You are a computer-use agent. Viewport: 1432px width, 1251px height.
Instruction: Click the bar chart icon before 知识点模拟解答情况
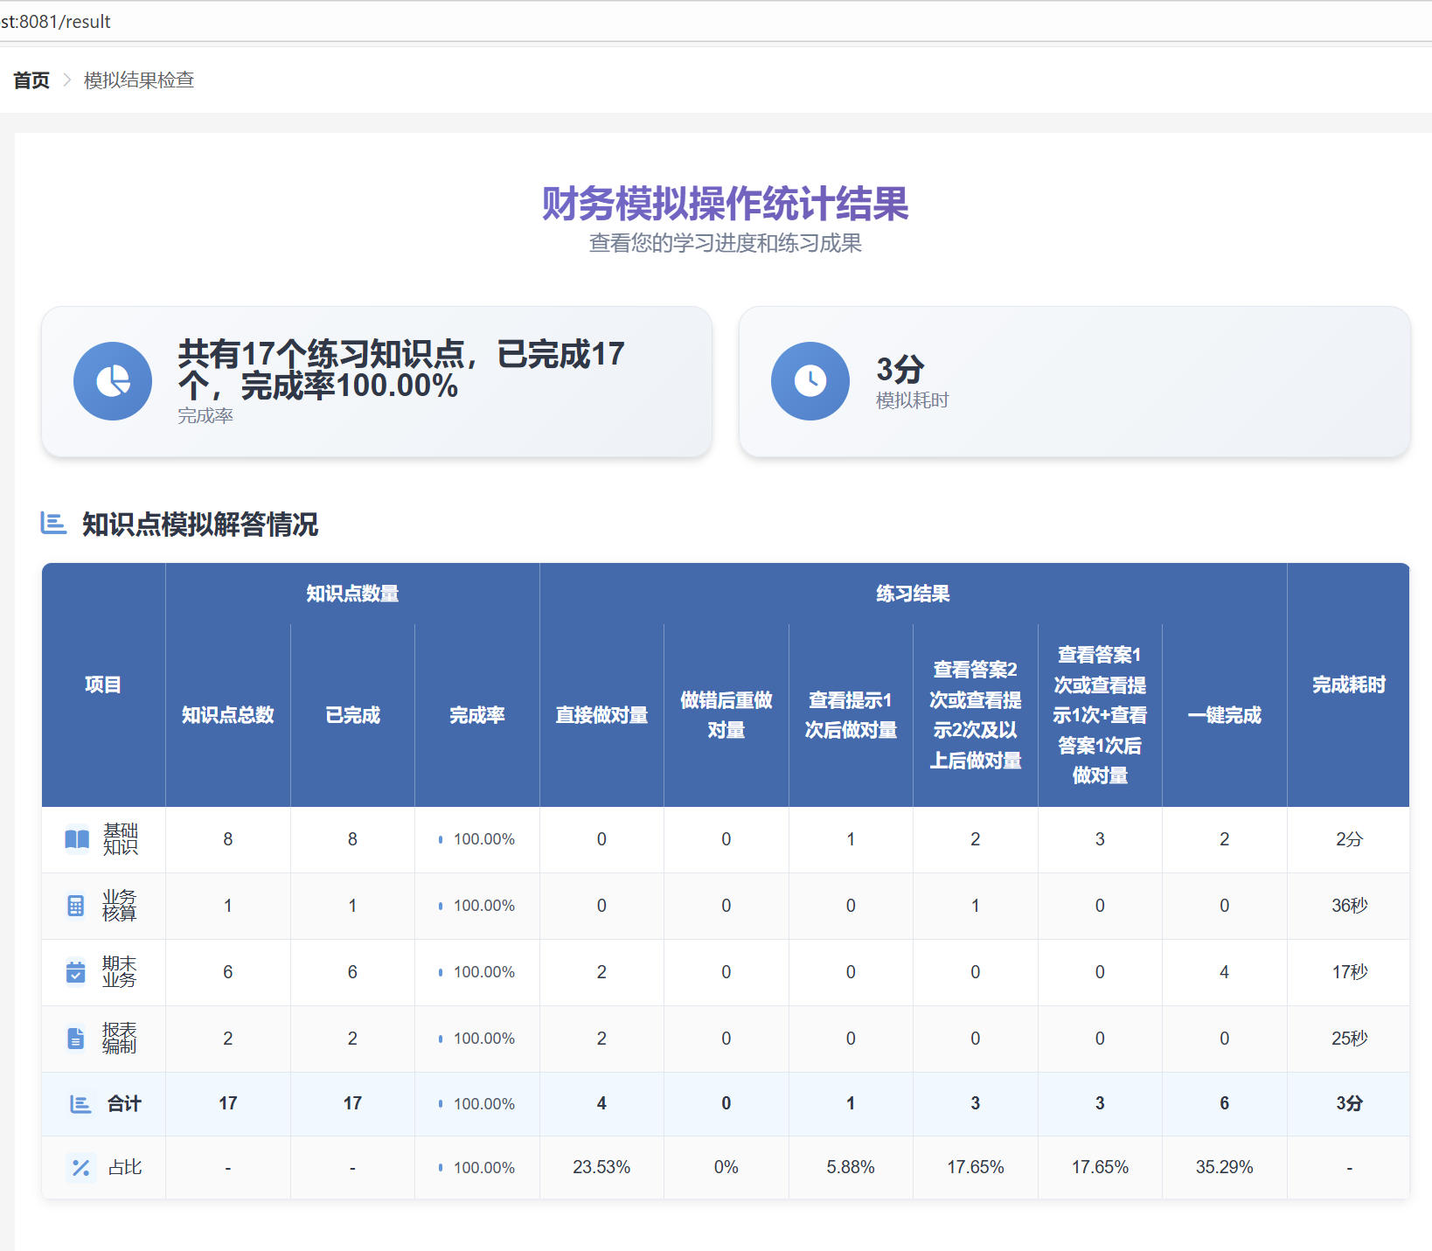tap(52, 524)
